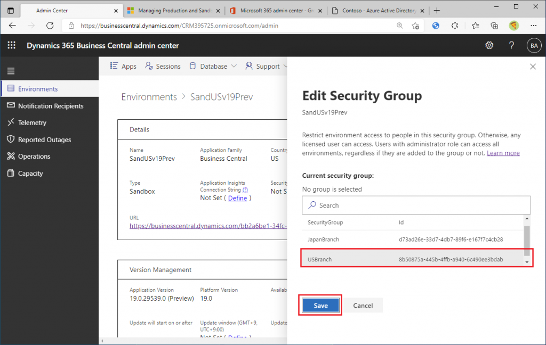Click Environments in the breadcrumb
The height and width of the screenshot is (345, 546).
click(149, 97)
